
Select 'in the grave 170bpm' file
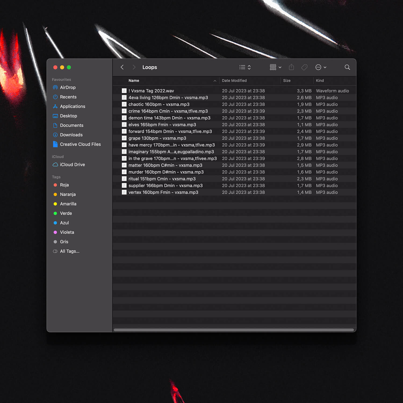(234, 159)
